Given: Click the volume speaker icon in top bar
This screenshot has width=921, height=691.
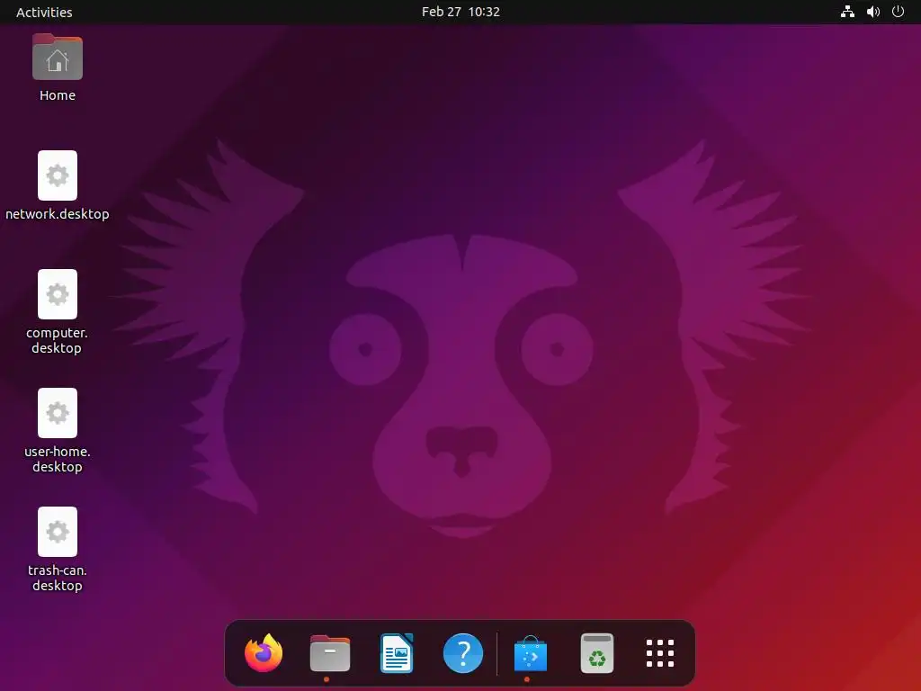Looking at the screenshot, I should tap(873, 12).
